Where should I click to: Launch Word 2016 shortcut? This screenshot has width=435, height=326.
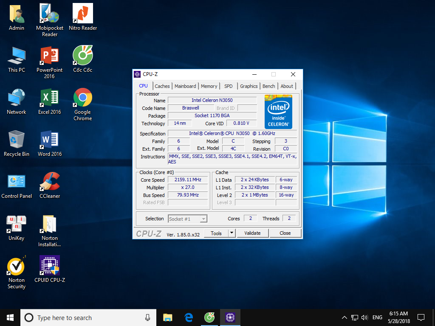tap(50, 143)
